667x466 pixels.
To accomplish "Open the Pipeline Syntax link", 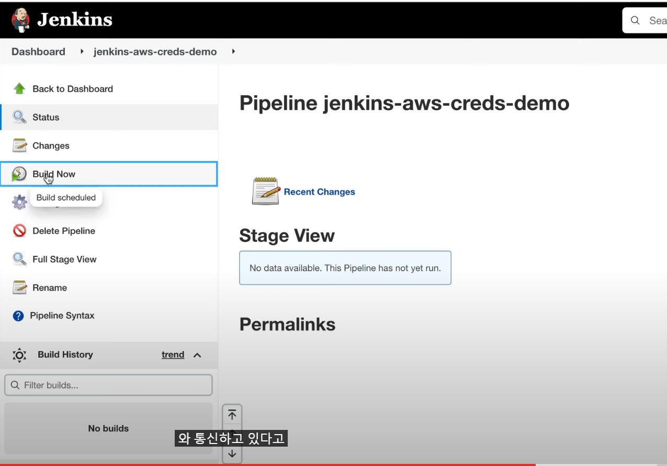I will click(62, 316).
